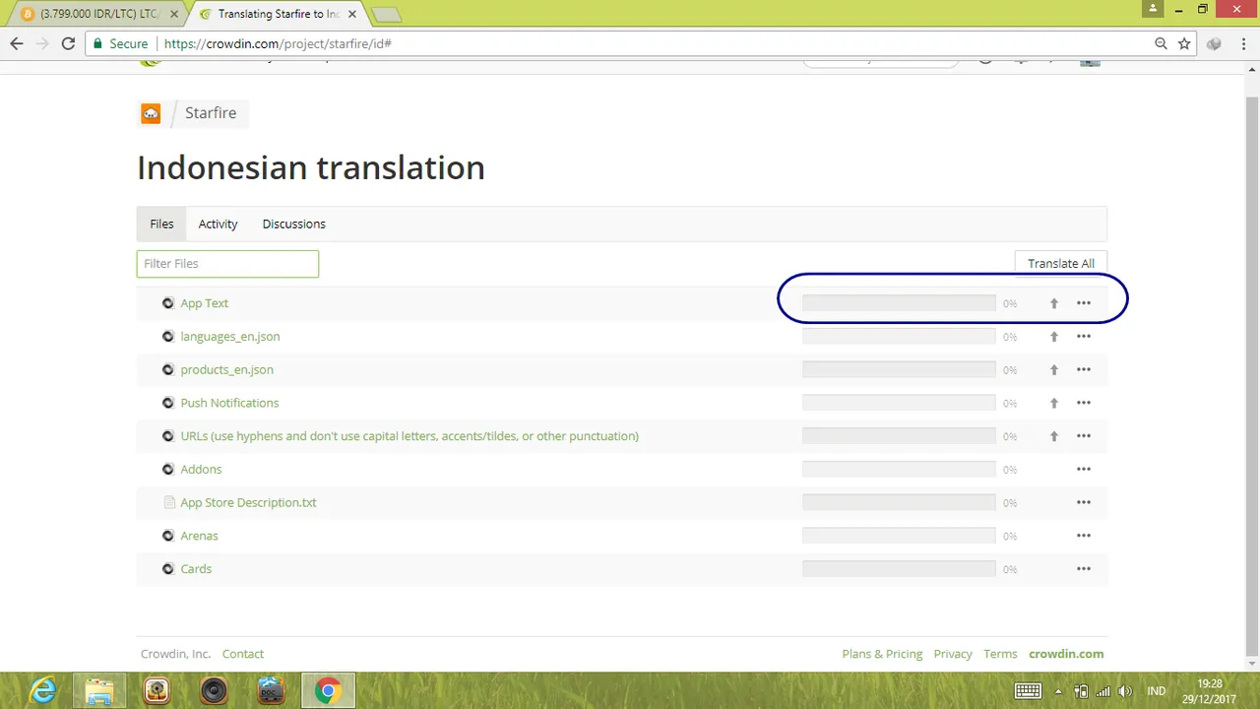Open the Terms footer link
Image resolution: width=1260 pixels, height=709 pixels.
pos(1000,654)
